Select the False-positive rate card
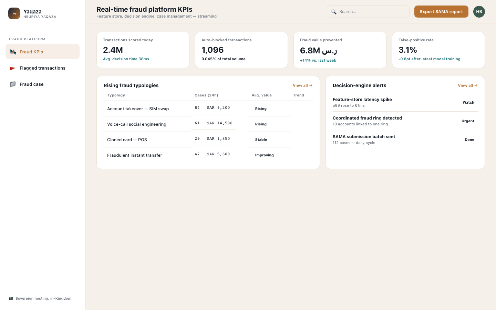 pyautogui.click(x=438, y=50)
